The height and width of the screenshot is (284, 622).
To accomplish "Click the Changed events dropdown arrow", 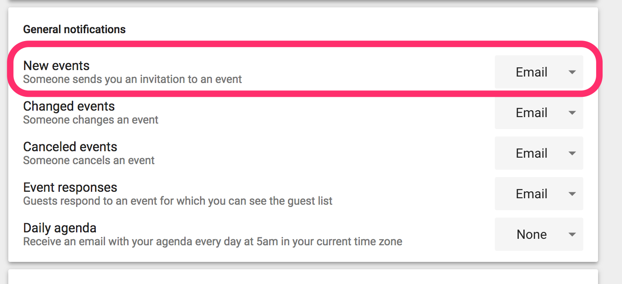I will tap(572, 113).
